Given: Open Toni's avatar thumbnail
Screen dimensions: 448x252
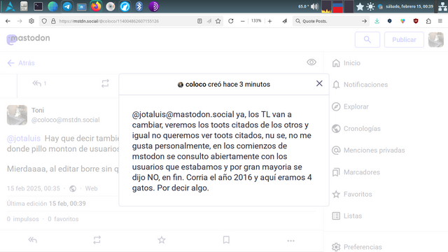Looking at the screenshot, I should click(x=17, y=115).
